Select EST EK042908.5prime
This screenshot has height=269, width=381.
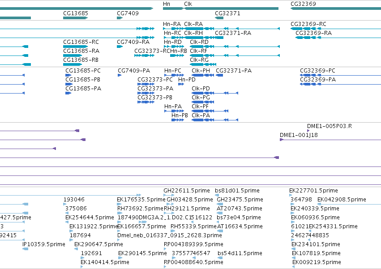342,200
